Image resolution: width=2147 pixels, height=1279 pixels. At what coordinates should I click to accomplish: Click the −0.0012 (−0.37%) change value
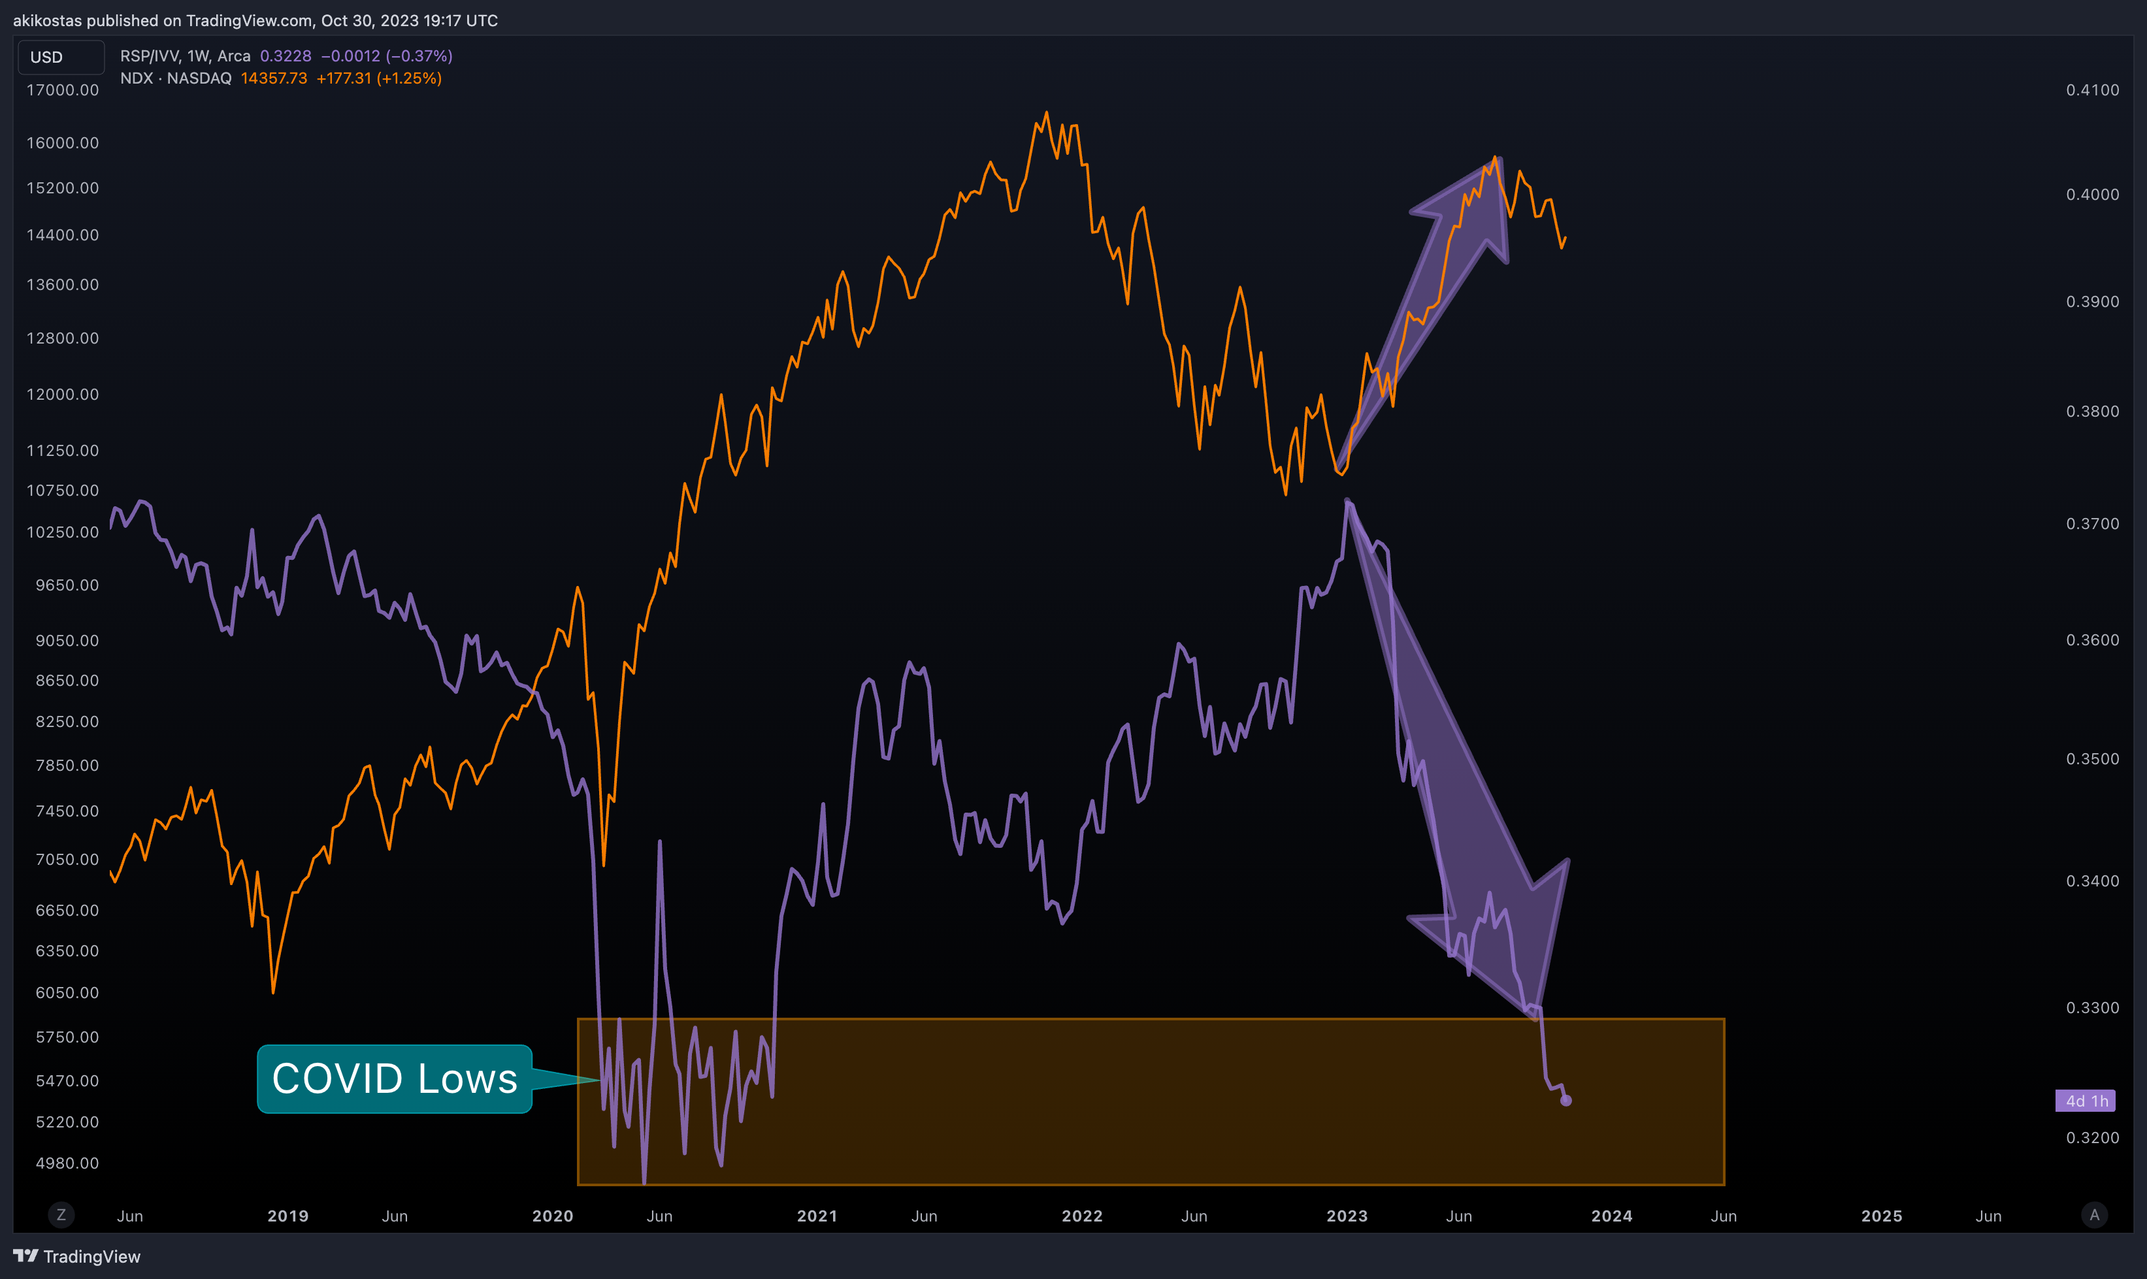[x=386, y=56]
